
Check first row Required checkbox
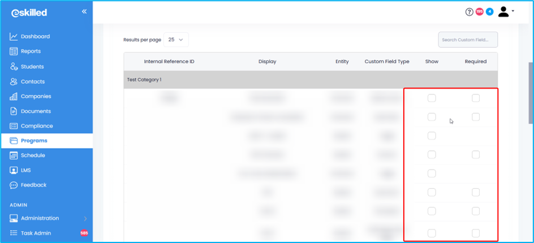pos(476,98)
